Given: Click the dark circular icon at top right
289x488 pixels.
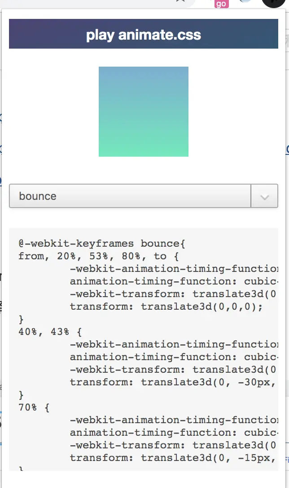Looking at the screenshot, I should 274,3.
